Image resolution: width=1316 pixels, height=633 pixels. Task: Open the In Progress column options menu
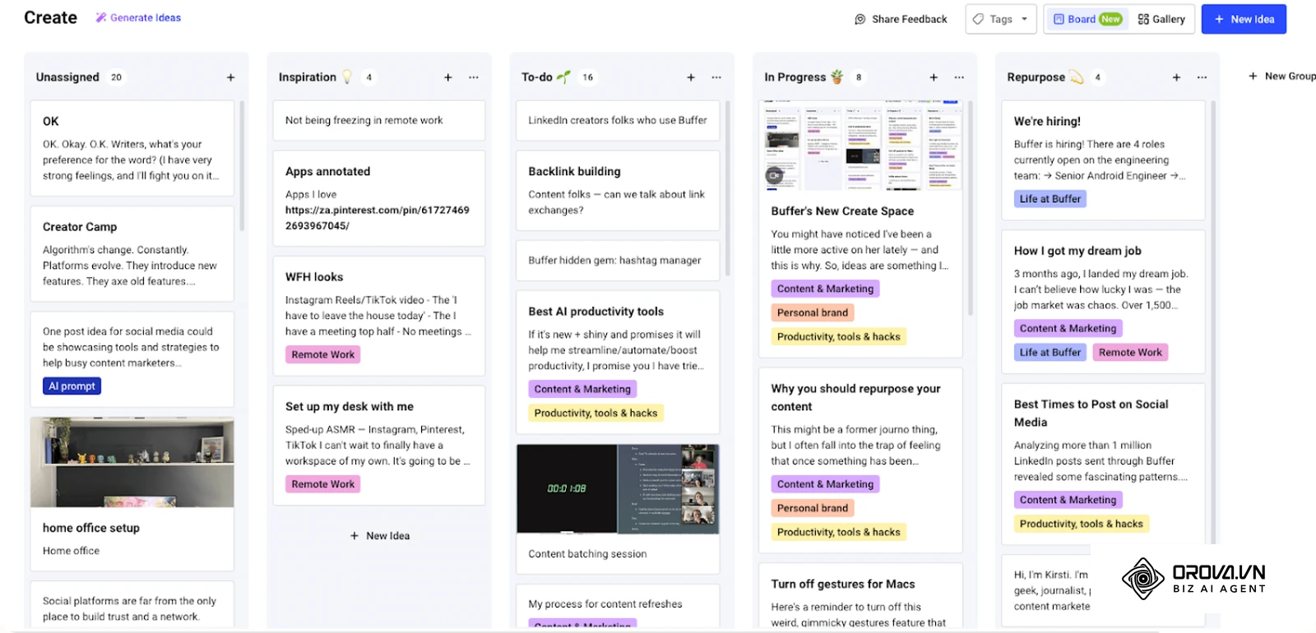point(959,77)
